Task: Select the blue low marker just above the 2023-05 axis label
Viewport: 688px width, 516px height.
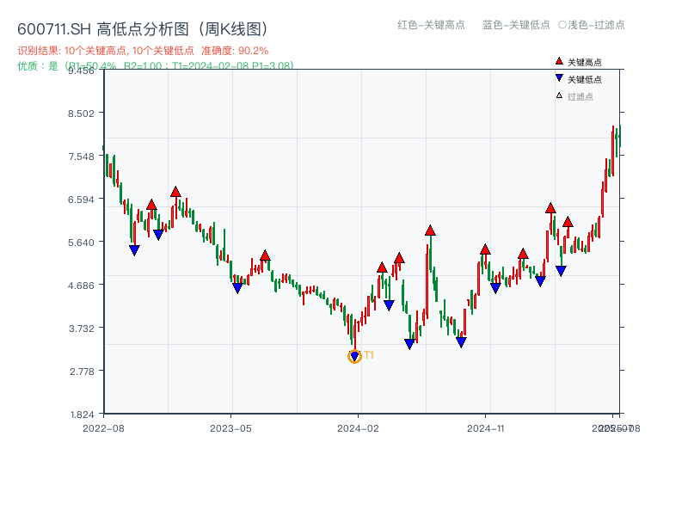Action: pos(237,288)
